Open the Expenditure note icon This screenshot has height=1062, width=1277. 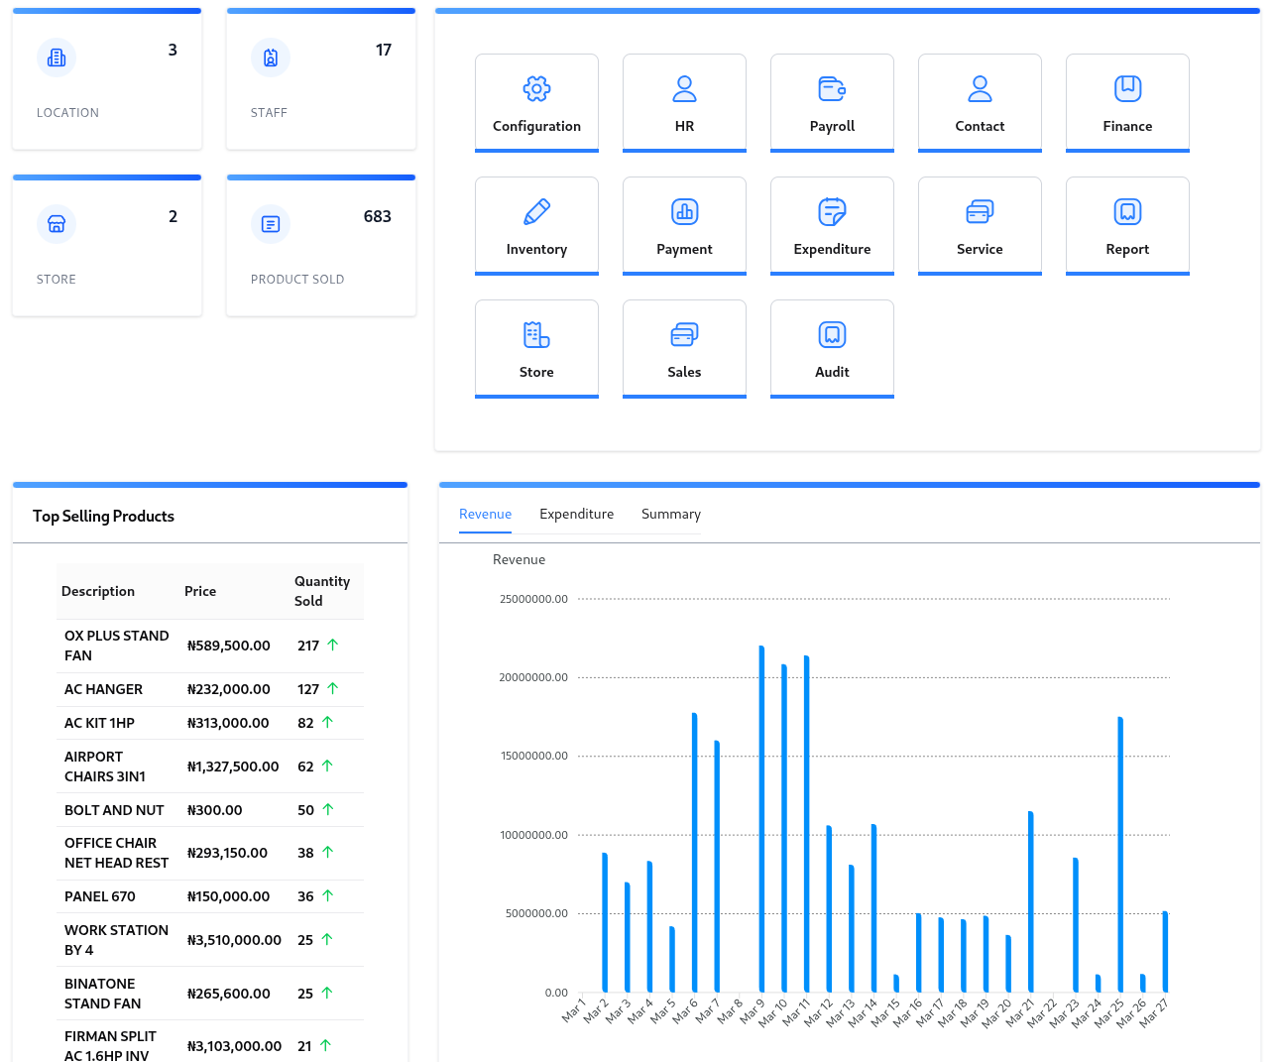click(x=832, y=212)
